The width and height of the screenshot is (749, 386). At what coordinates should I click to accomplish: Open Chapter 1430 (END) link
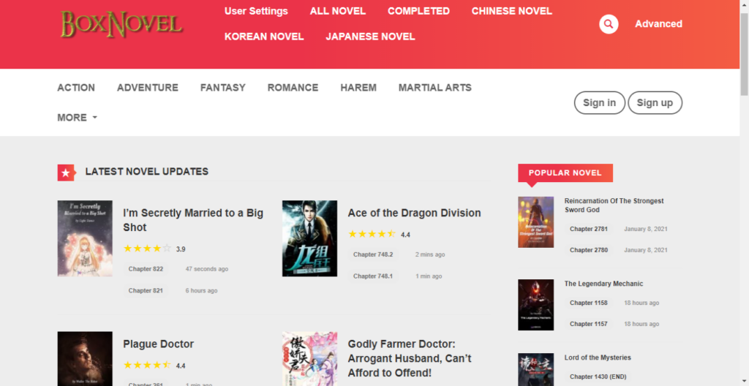[598, 376]
